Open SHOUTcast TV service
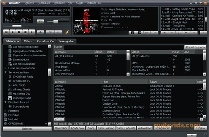Screen dimensions: 209x137 pos(21,81)
